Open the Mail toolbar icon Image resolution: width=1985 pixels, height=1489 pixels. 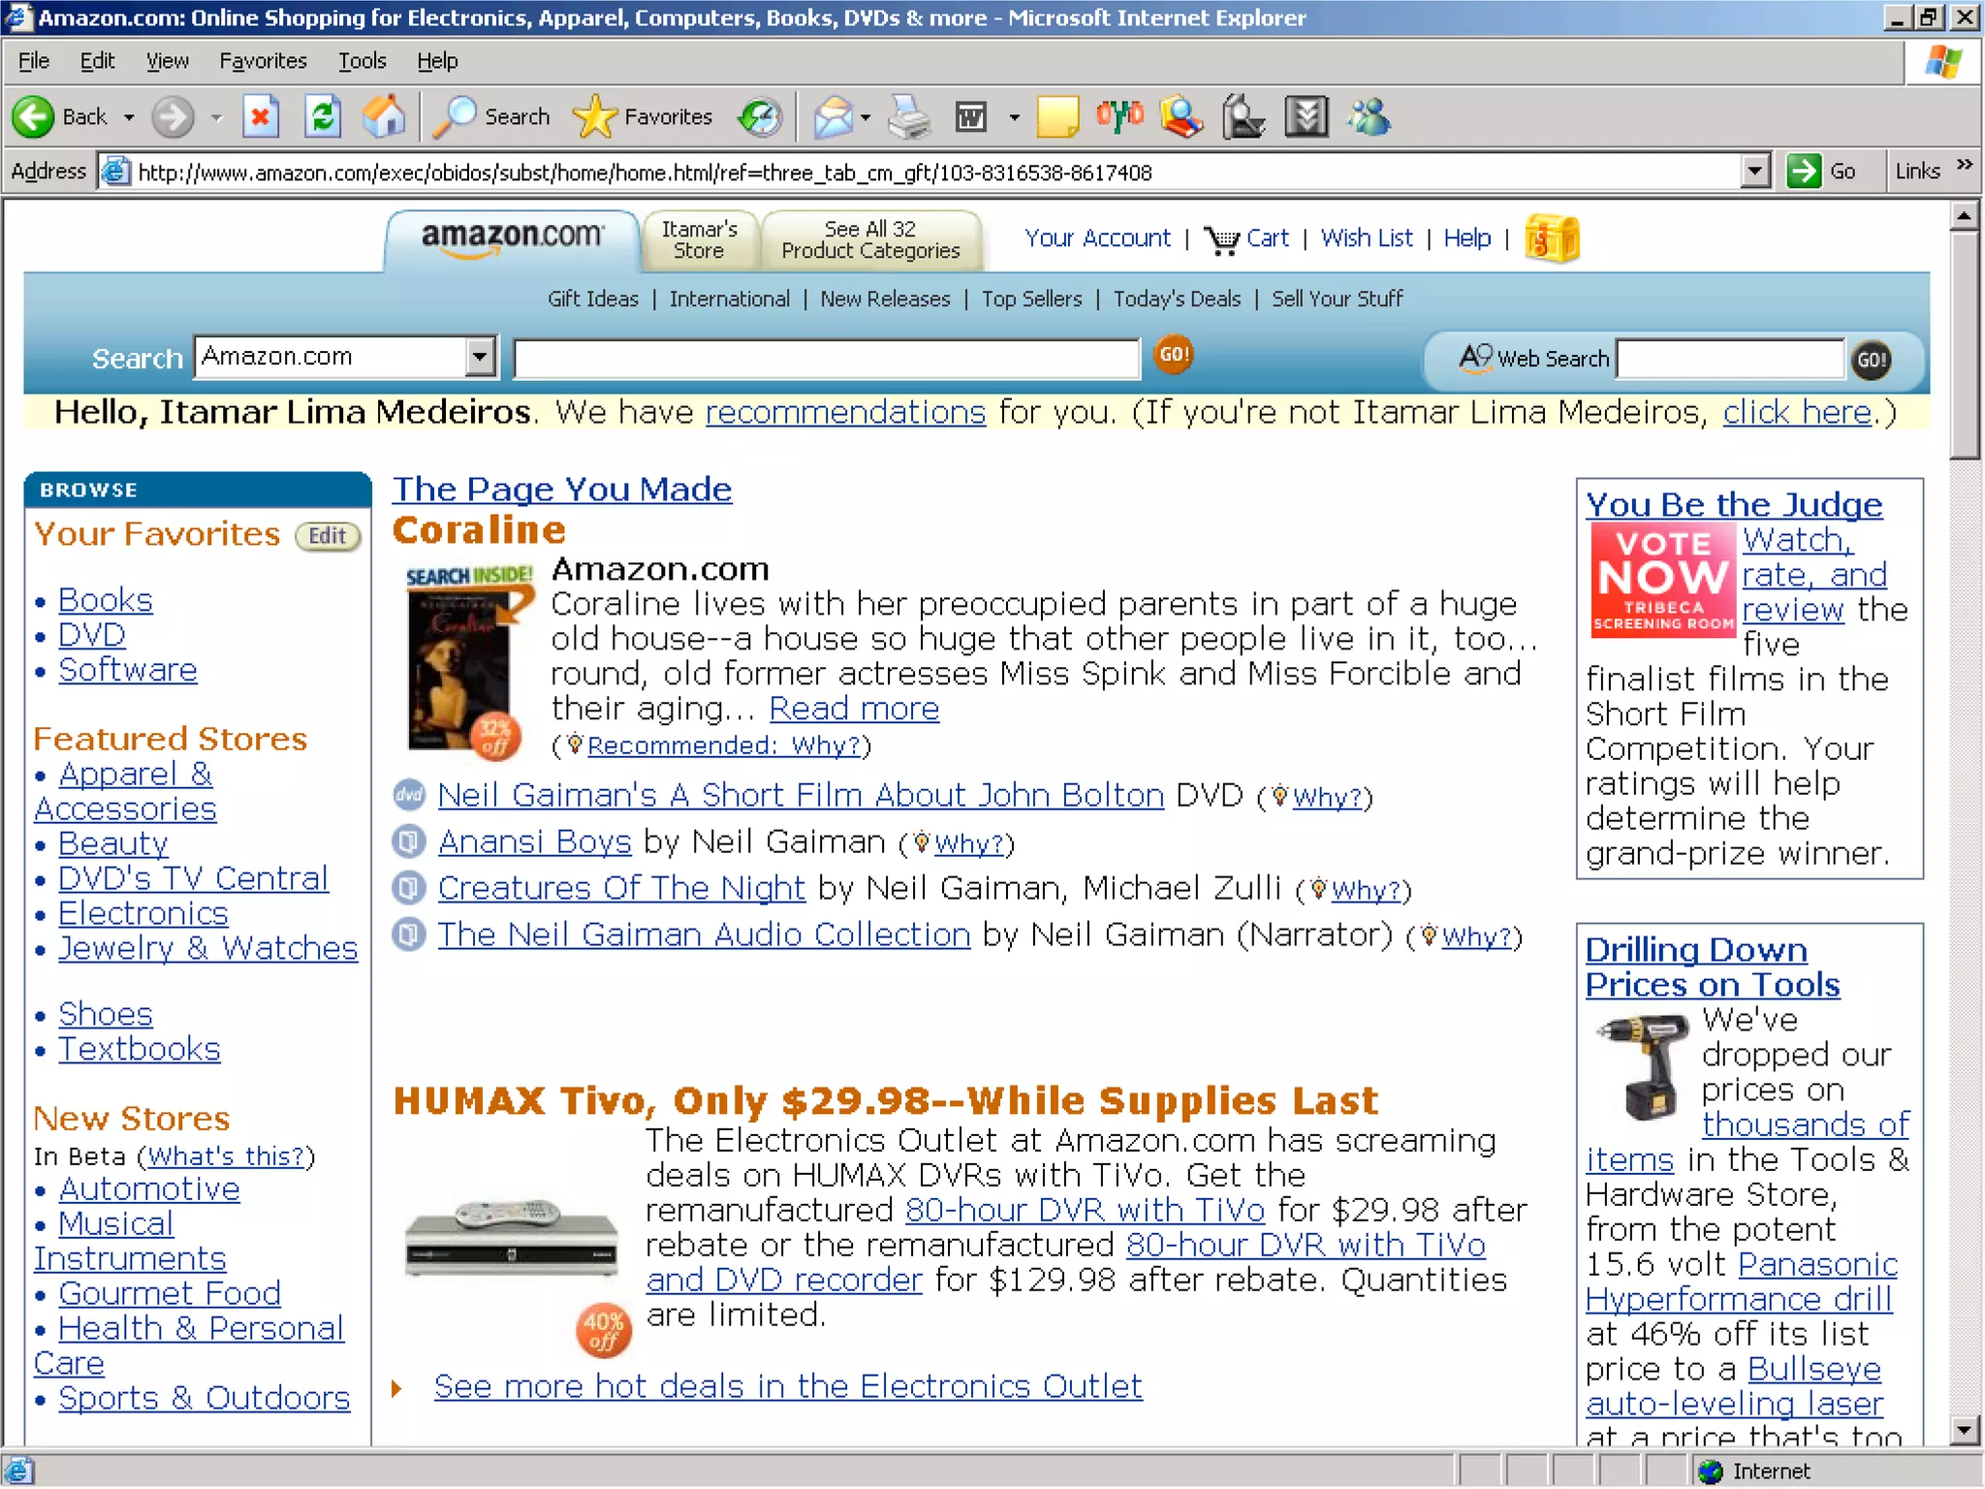point(834,117)
